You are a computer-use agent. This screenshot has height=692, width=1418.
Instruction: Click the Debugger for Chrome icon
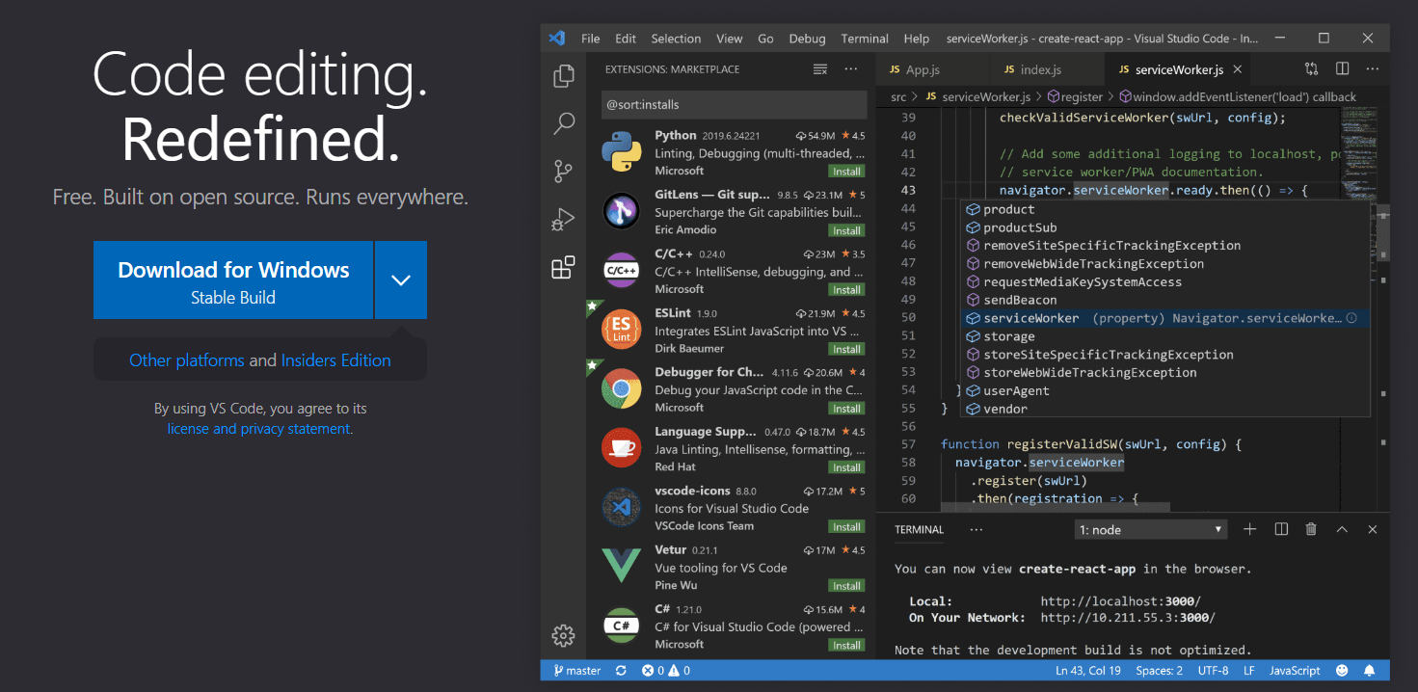click(x=622, y=389)
